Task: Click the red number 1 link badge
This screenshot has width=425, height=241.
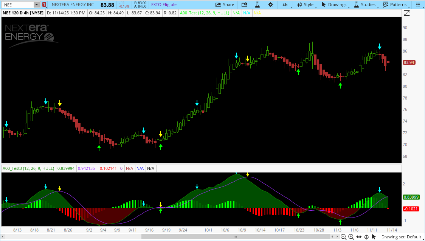Action: [x=44, y=5]
